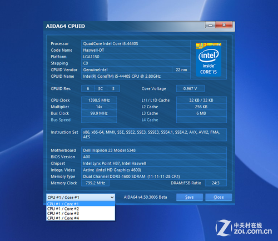Click the Memory Clock 799.2 MHz value
The image size is (278, 241).
pos(95,183)
